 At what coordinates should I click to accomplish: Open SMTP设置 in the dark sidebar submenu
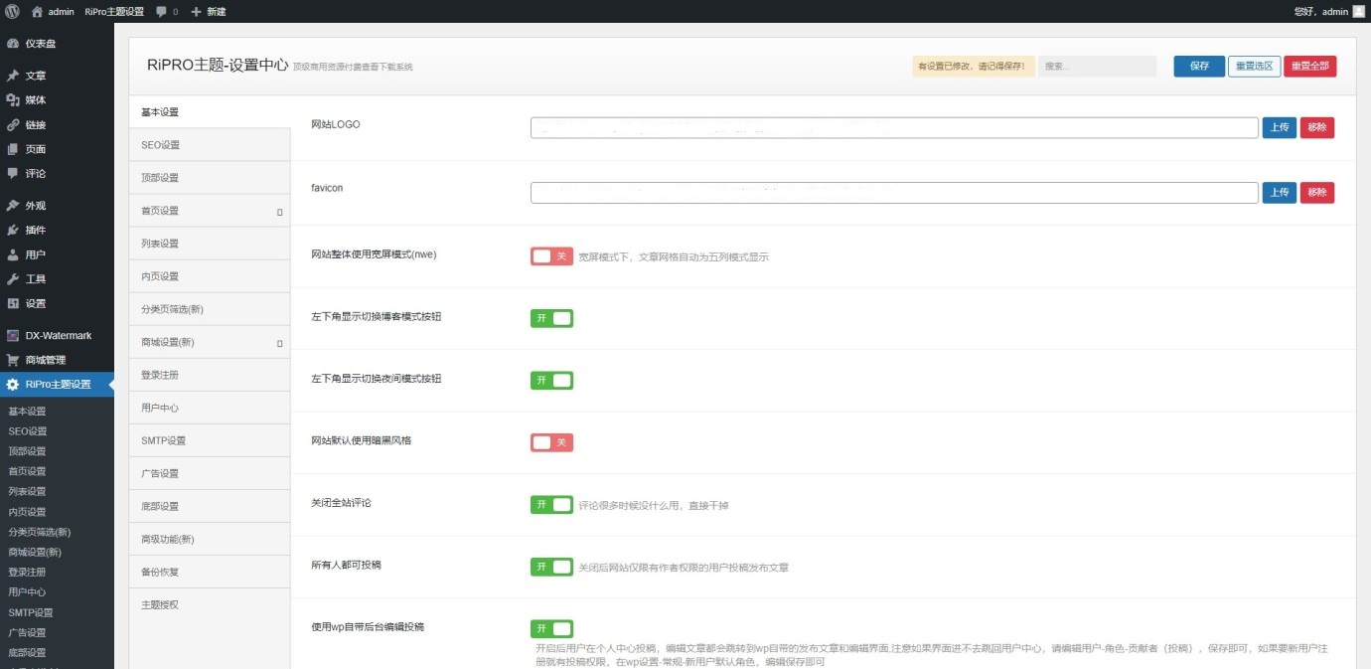[x=31, y=612]
